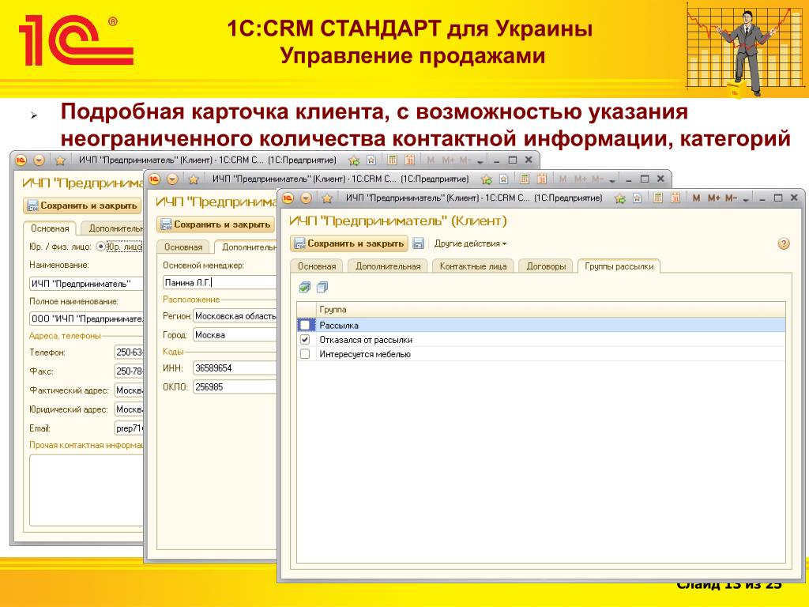
Task: Open menu dropdown arrow in middle window title bar
Action: 172,179
